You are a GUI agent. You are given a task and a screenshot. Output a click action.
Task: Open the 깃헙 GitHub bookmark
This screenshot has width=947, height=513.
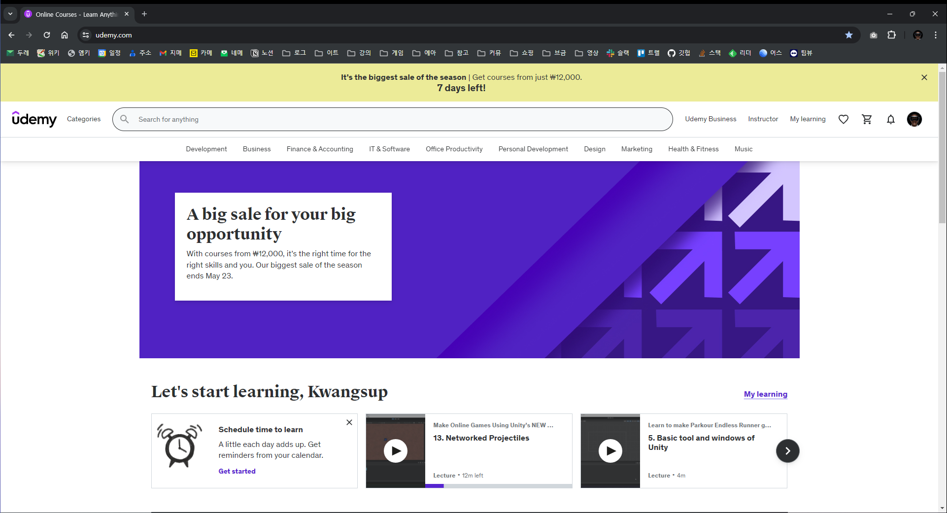coord(679,53)
